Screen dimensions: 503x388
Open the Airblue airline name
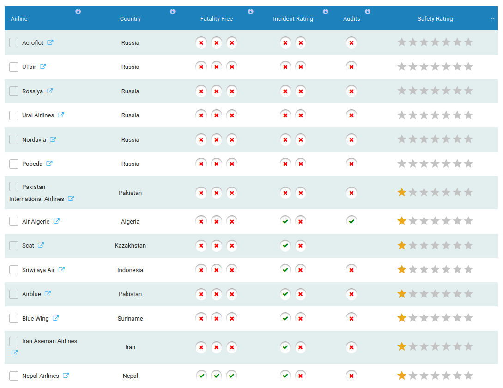(x=31, y=294)
